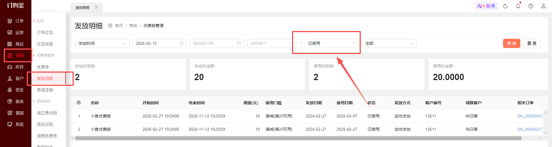
Task: Open the help question-mark icon in the top bar
Action: [531, 6]
